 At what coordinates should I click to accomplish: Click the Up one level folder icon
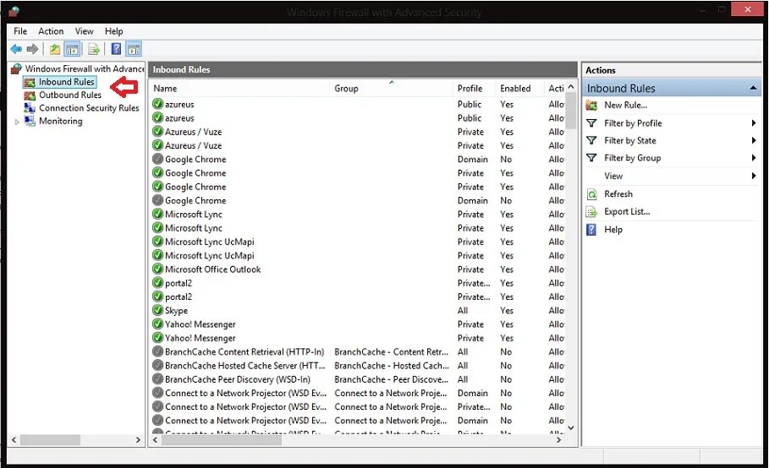55,49
